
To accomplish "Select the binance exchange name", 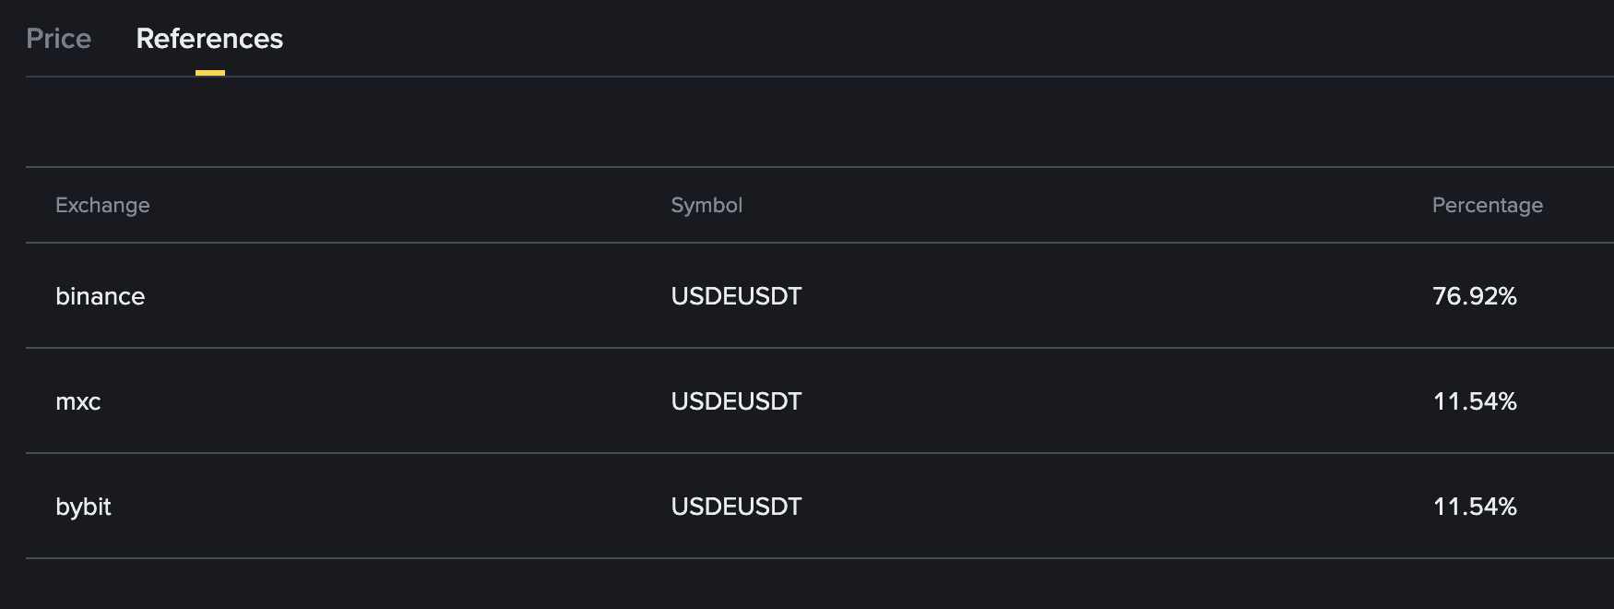I will [100, 296].
